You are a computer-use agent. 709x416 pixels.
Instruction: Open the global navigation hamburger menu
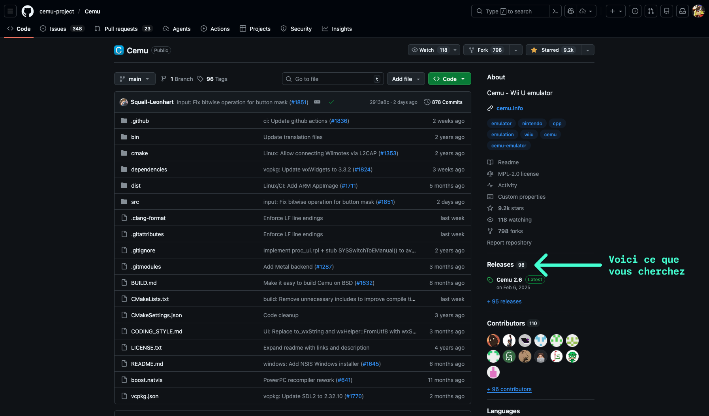click(x=10, y=11)
